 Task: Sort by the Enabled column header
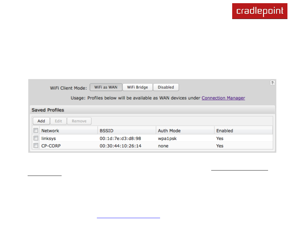click(x=244, y=130)
